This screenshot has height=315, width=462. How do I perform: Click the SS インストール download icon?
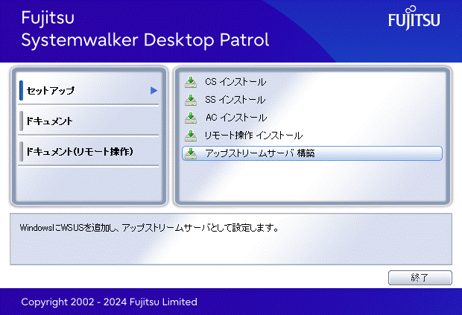tap(191, 100)
